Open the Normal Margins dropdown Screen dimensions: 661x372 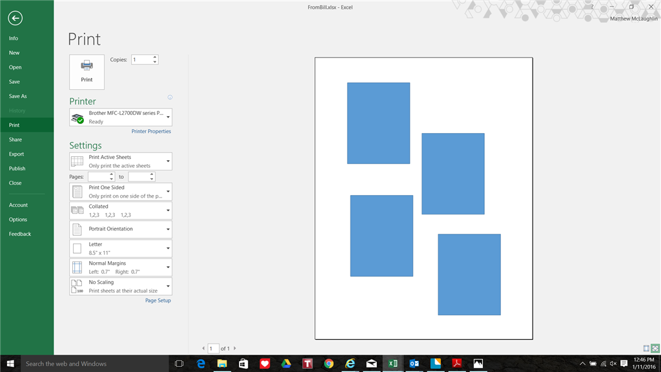pos(121,267)
